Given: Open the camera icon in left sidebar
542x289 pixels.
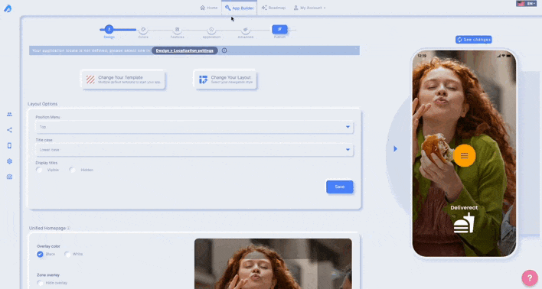Looking at the screenshot, I should pos(9,177).
